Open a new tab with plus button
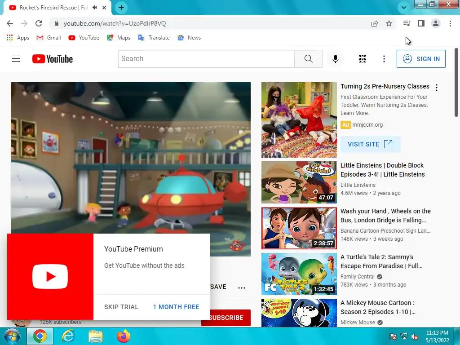This screenshot has width=460, height=345. 121,8
